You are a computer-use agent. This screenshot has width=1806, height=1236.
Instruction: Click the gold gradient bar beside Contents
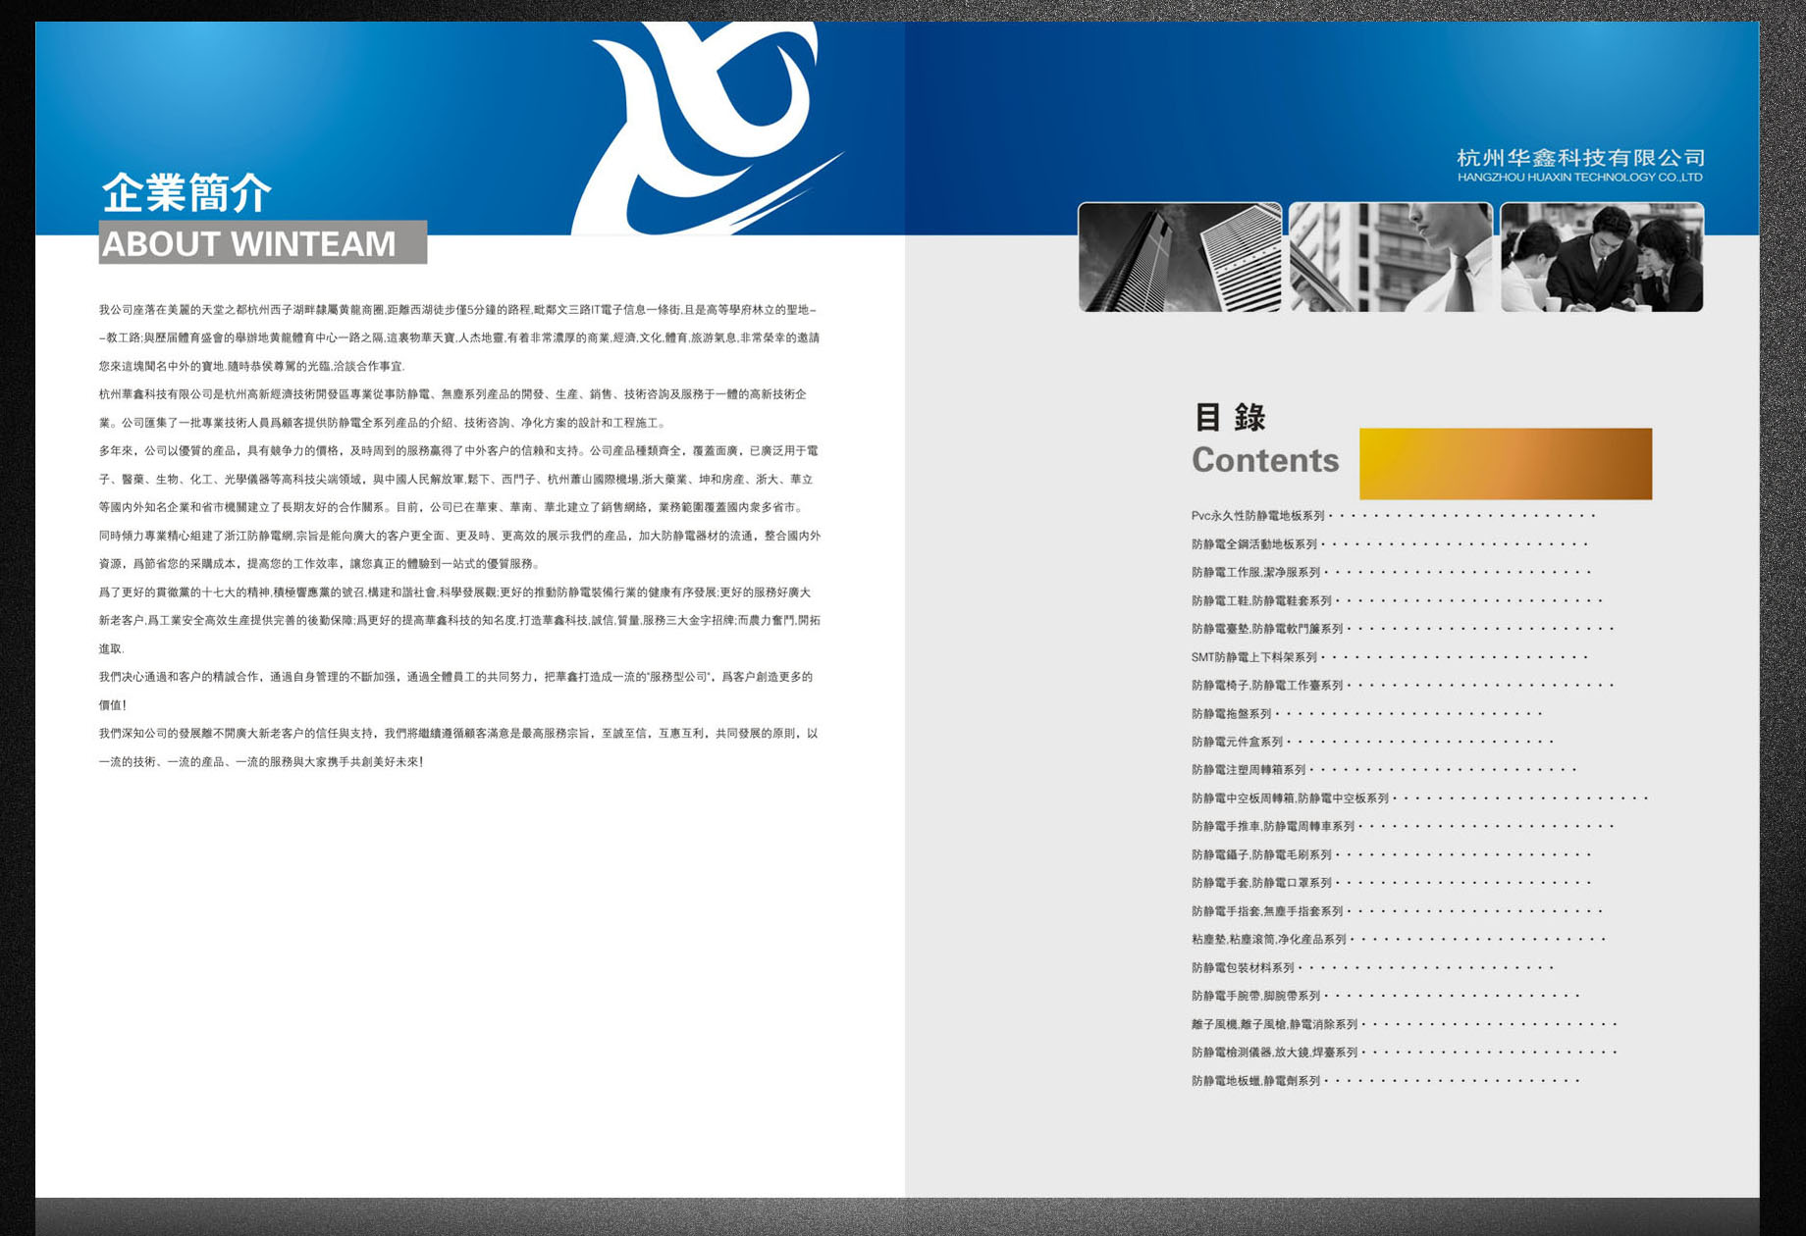click(x=1505, y=464)
